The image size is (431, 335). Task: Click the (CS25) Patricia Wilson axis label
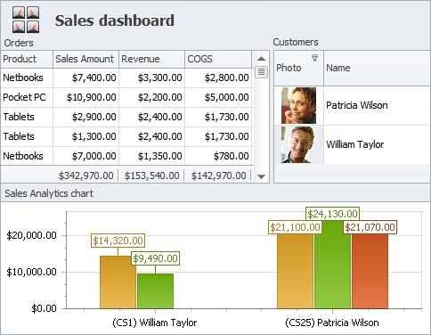332,323
